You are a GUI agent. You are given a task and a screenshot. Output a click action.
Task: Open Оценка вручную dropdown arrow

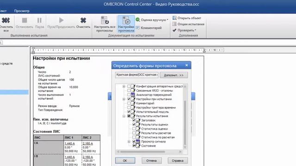click(167, 20)
